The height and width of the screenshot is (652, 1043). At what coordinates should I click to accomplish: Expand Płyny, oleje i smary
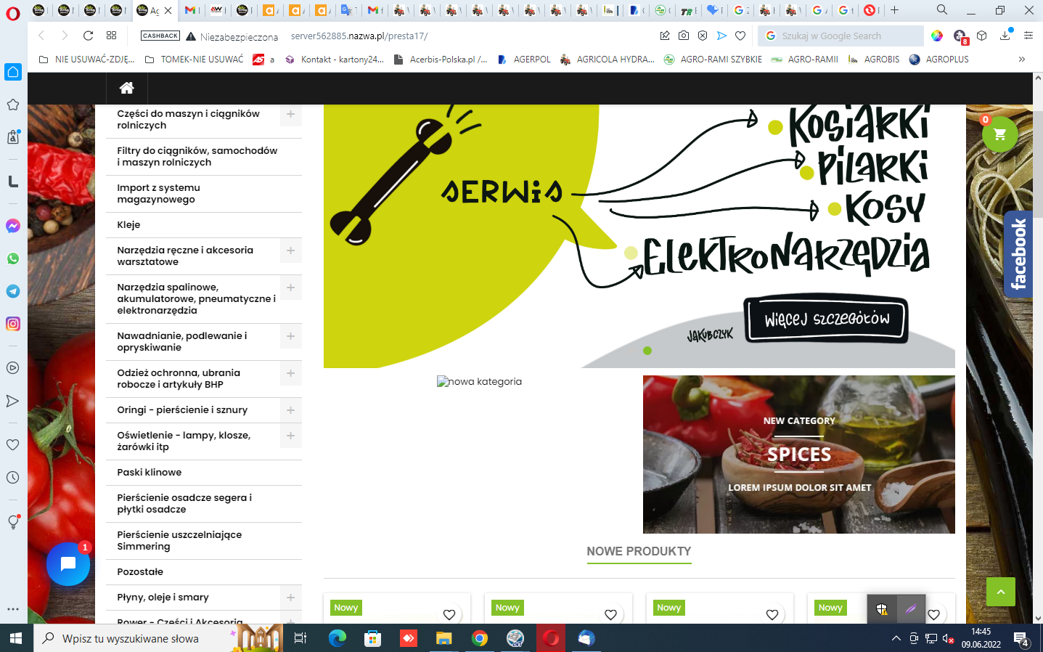pos(291,598)
